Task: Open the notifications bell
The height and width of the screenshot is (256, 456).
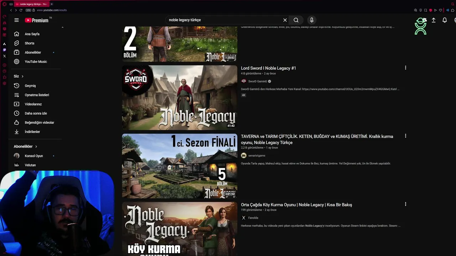Action: (445, 20)
